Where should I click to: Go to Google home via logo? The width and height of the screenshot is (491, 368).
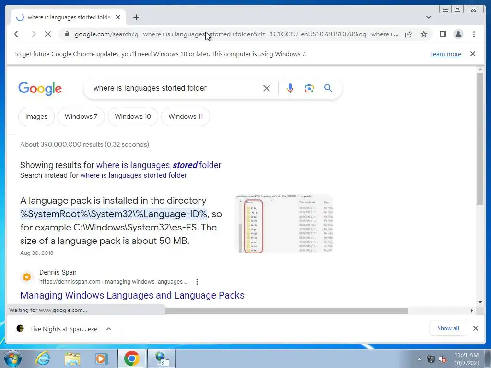tap(40, 89)
